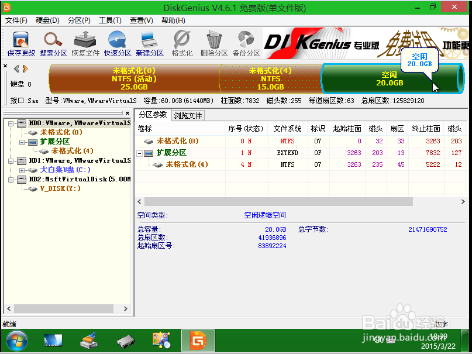Click the 终止柱面 column header

point(426,129)
